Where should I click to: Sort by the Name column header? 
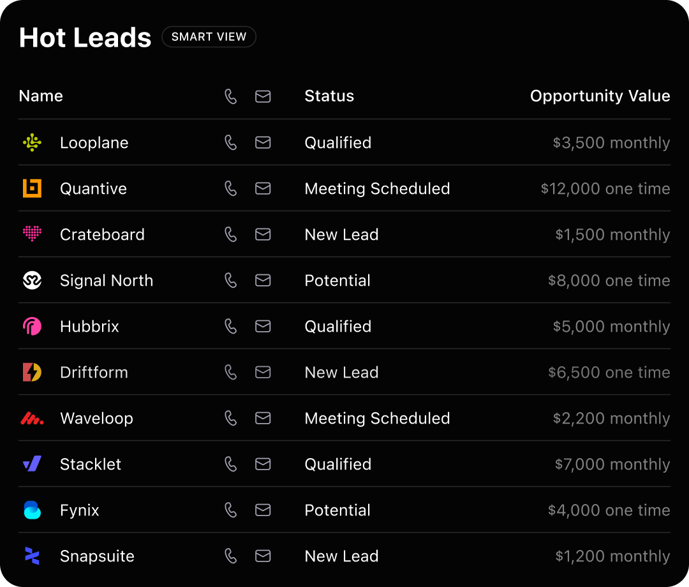41,96
